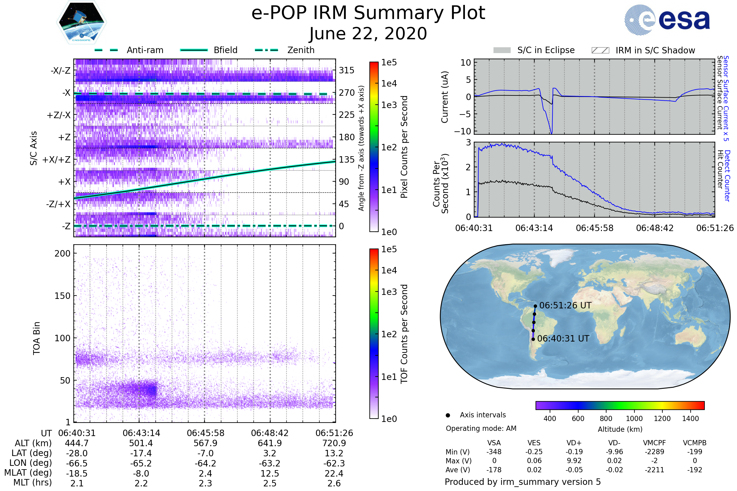The height and width of the screenshot is (491, 737).
Task: Click the 06:51:26 UT map track endpoint
Action: [x=536, y=306]
